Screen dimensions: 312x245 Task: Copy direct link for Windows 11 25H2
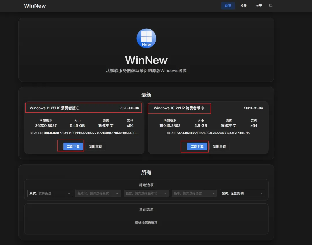coord(95,146)
